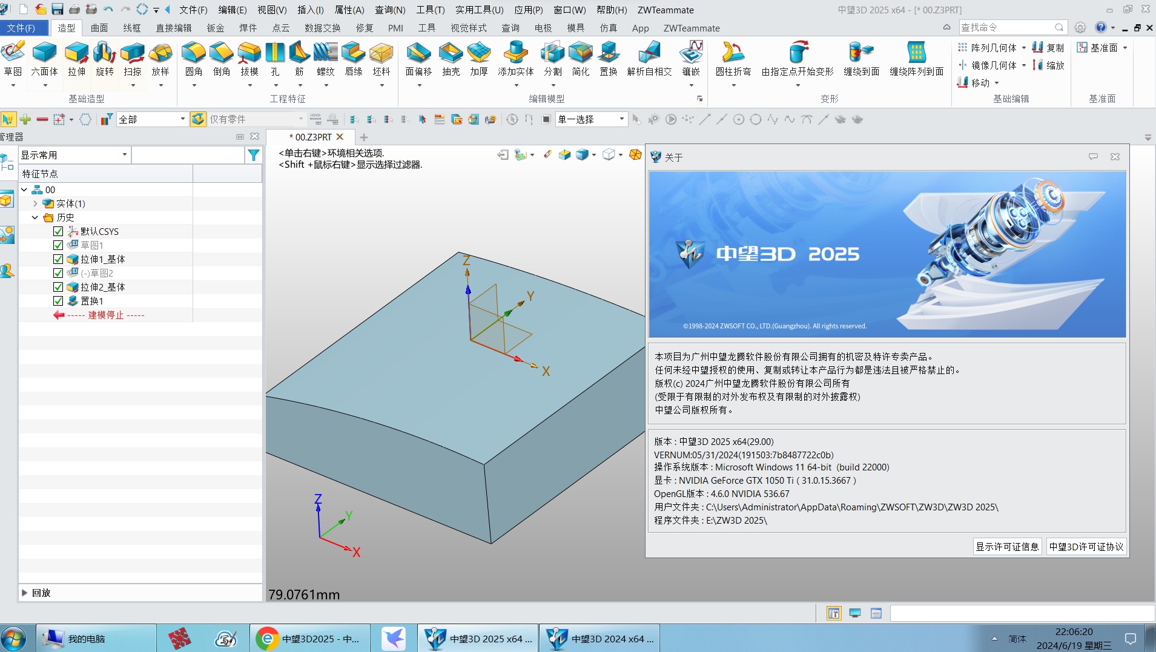Select the 唇缘 lip tool

tap(354, 59)
